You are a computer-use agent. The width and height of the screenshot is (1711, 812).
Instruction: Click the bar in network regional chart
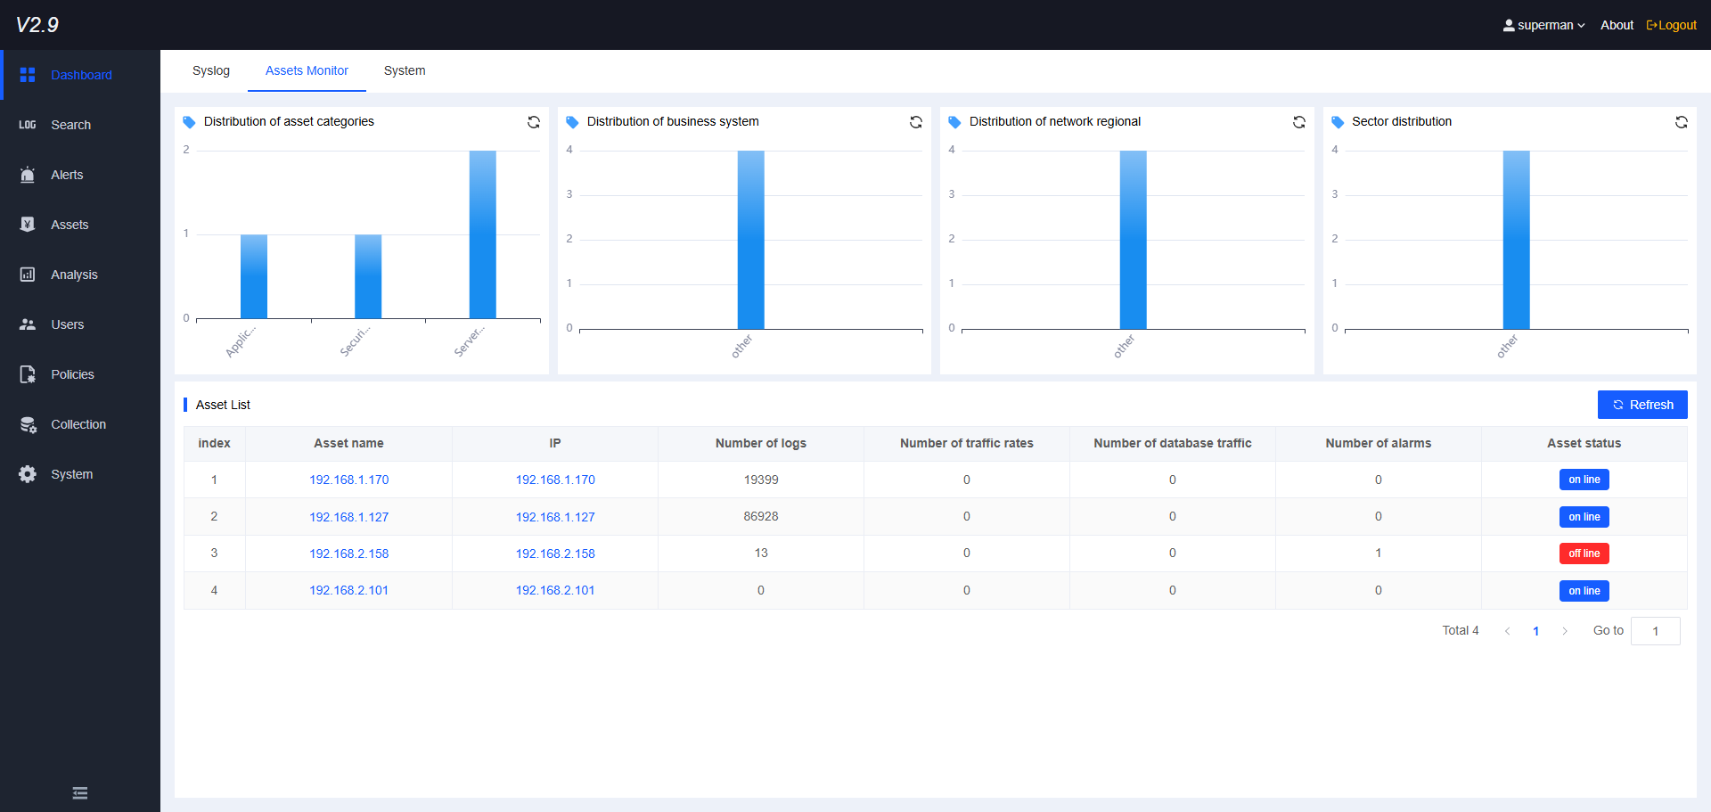tap(1134, 240)
